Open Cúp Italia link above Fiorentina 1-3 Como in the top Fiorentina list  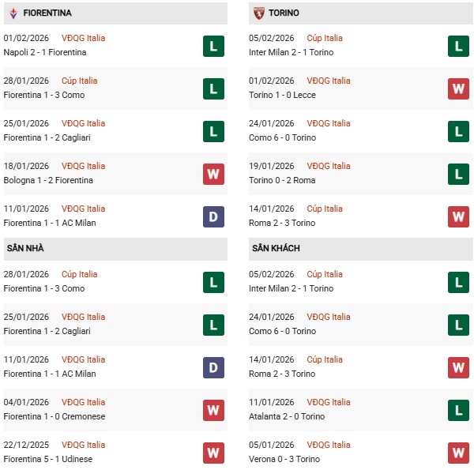[79, 81]
